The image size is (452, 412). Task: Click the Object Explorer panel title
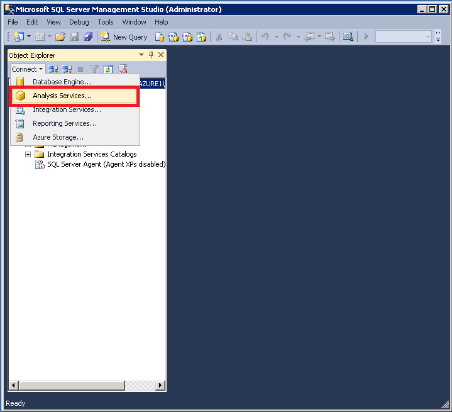tap(32, 55)
